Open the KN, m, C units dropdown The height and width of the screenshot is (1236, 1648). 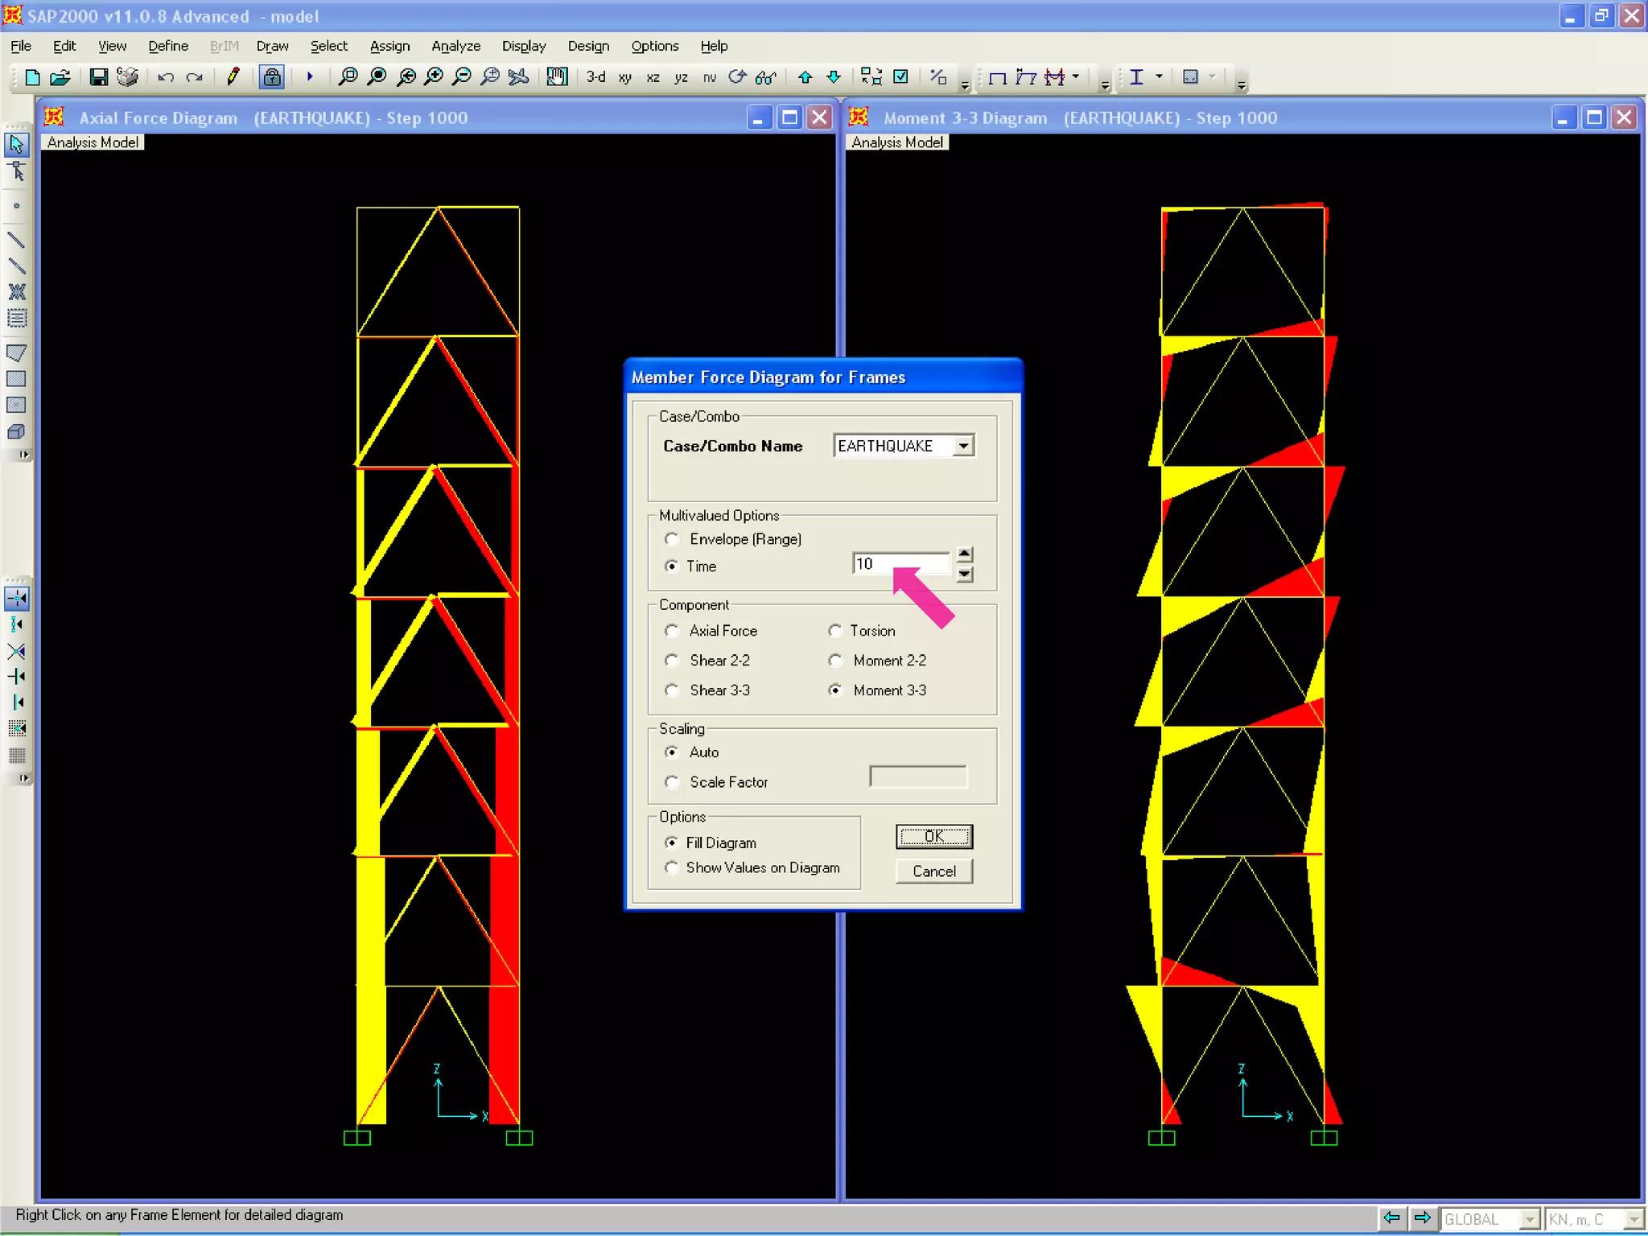(x=1633, y=1219)
